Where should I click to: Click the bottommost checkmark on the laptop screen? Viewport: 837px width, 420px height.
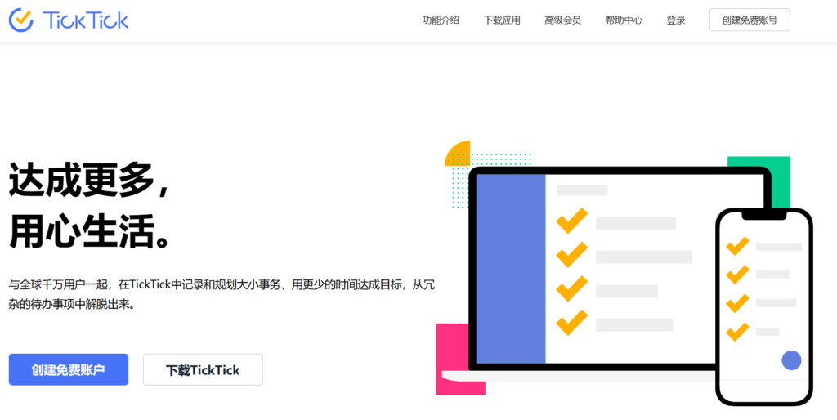click(x=571, y=322)
